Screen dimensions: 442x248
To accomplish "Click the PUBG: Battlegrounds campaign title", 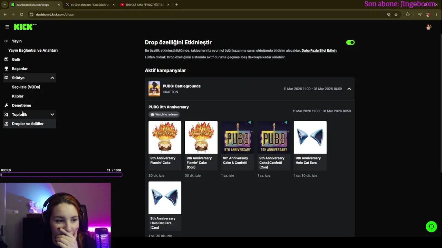I will [x=182, y=86].
